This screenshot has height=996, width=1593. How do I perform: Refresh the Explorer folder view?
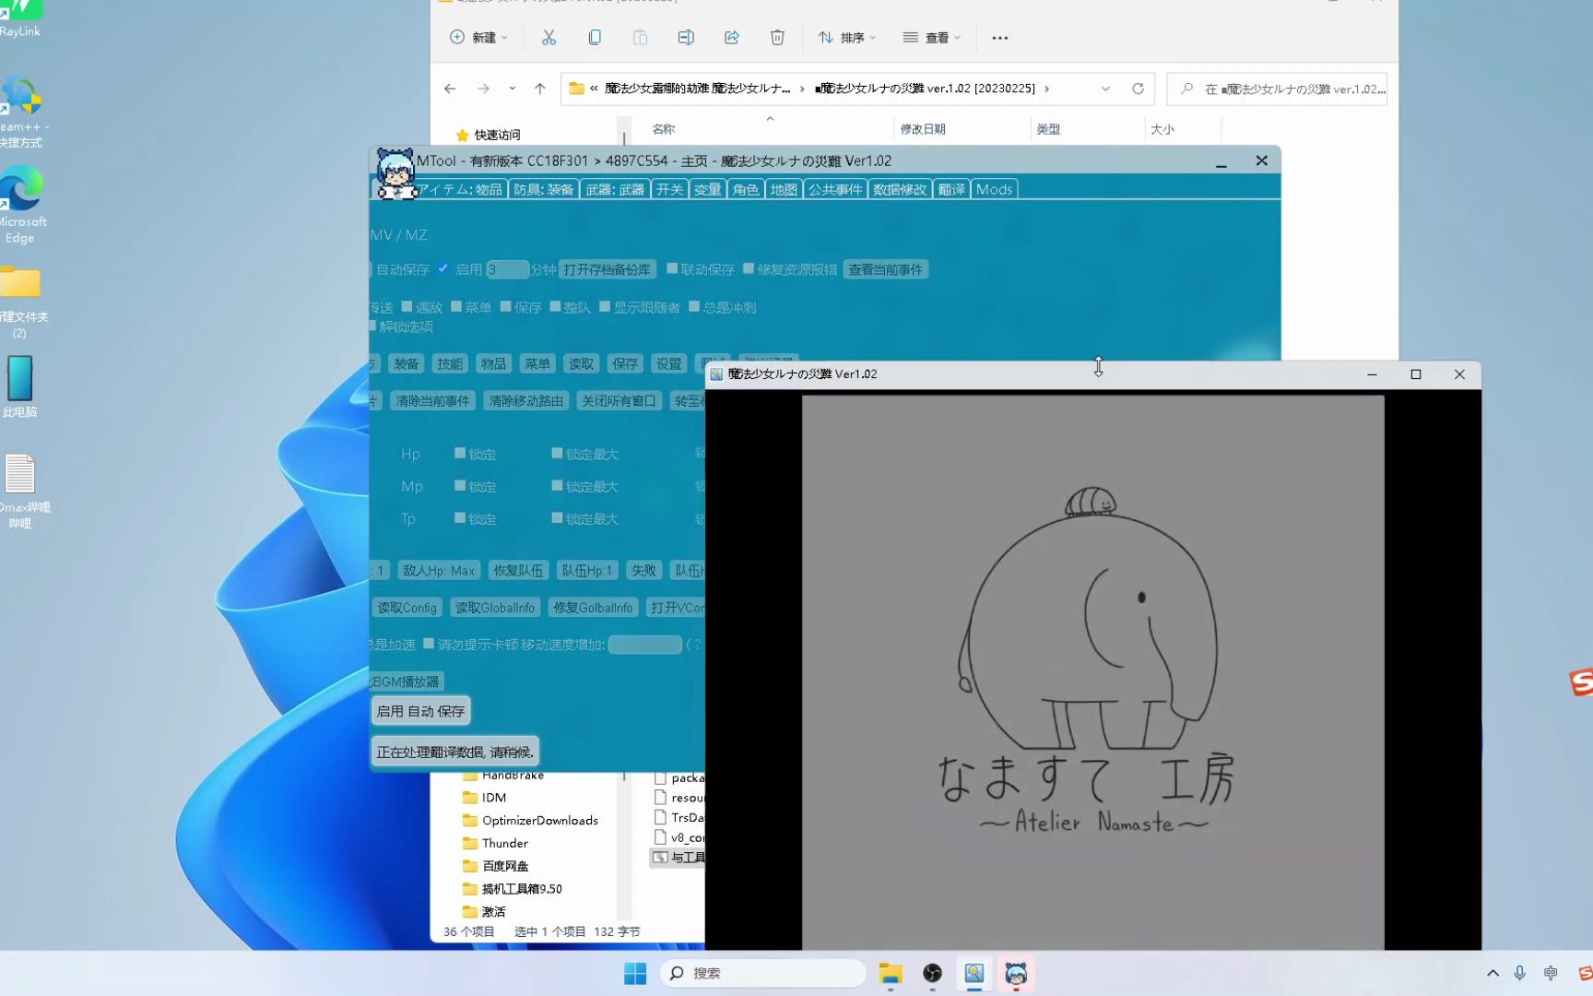click(x=1139, y=89)
